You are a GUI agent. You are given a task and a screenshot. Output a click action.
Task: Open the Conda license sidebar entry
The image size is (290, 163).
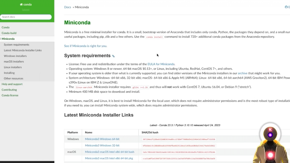[10, 95]
